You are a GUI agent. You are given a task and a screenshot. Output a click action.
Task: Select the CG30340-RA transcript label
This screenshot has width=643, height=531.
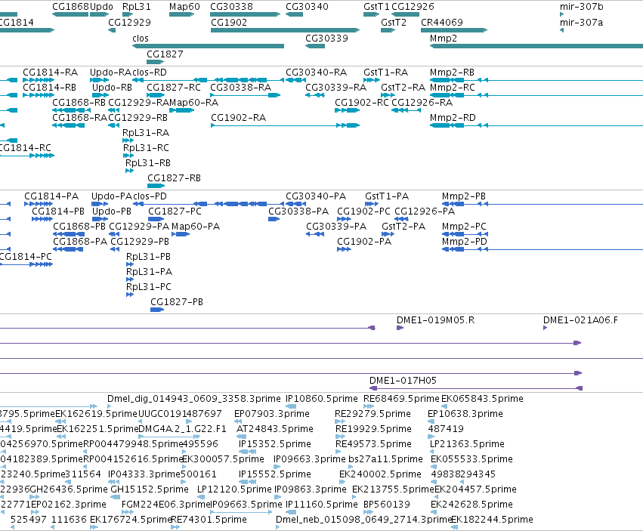coord(316,73)
